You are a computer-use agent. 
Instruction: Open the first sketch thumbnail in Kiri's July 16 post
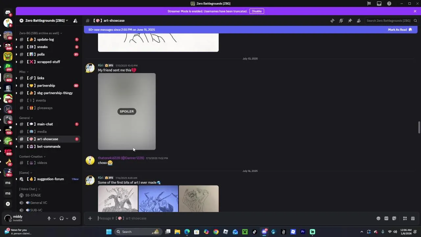pos(118,198)
